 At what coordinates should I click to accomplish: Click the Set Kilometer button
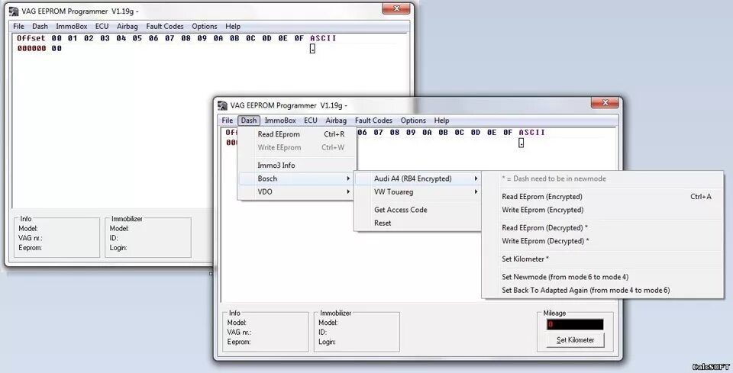[x=575, y=340]
